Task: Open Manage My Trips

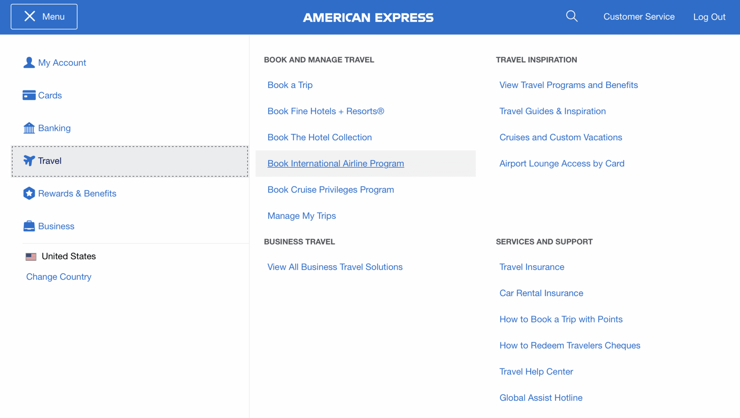Action: click(x=301, y=215)
